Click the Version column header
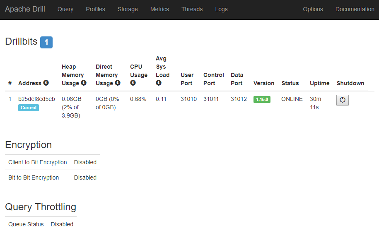 tap(264, 83)
